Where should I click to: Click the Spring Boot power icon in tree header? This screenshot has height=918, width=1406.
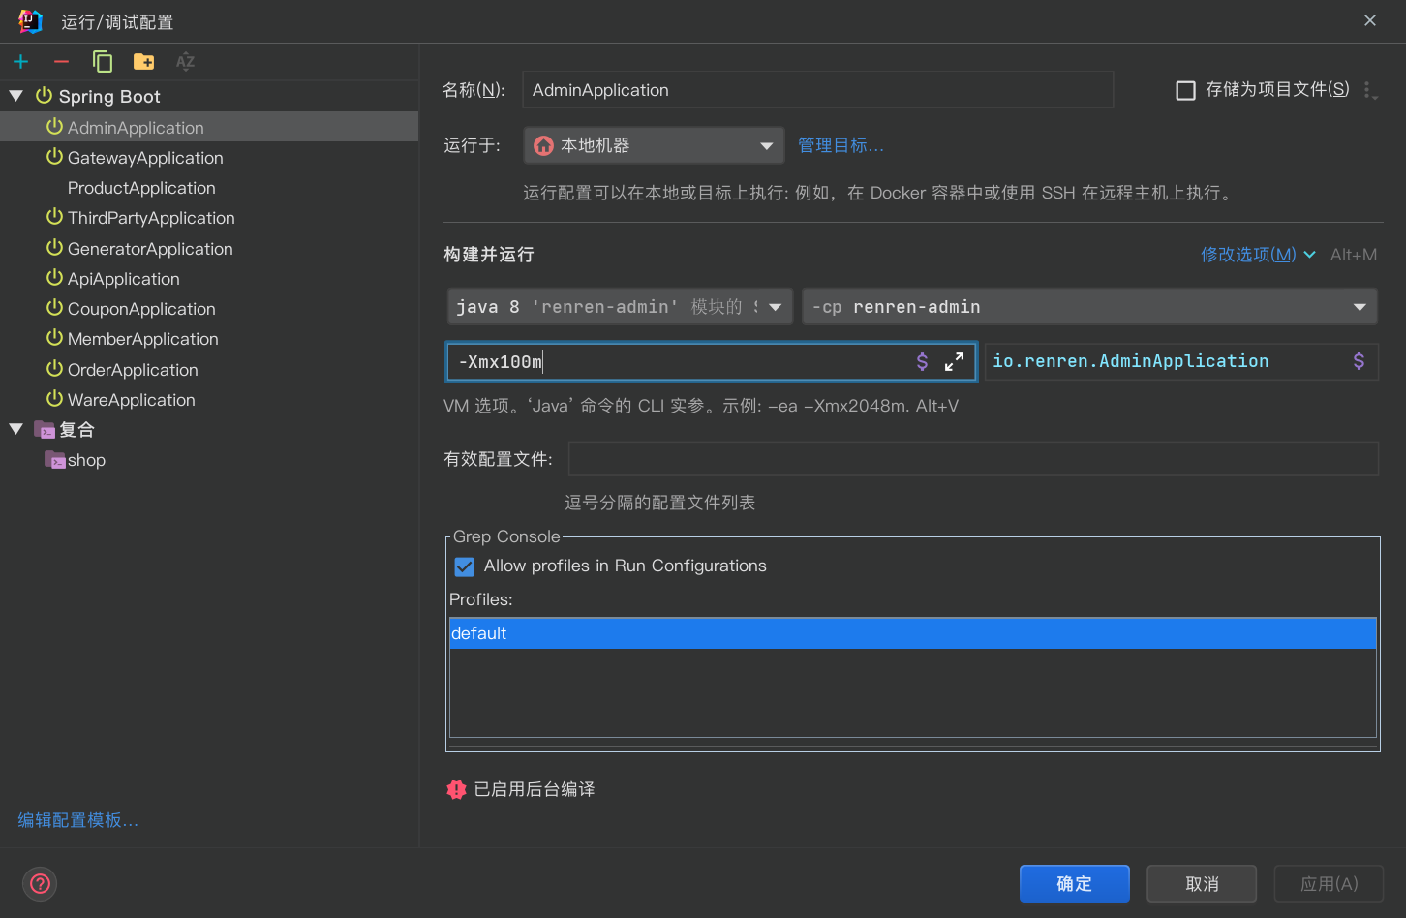pos(44,96)
